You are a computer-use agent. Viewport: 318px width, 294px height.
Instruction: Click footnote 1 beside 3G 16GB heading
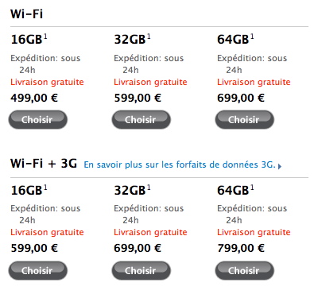click(45, 188)
